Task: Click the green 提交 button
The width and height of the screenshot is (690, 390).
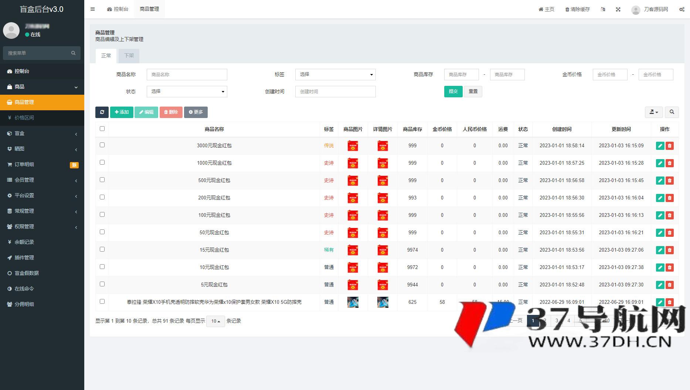Action: pos(453,91)
